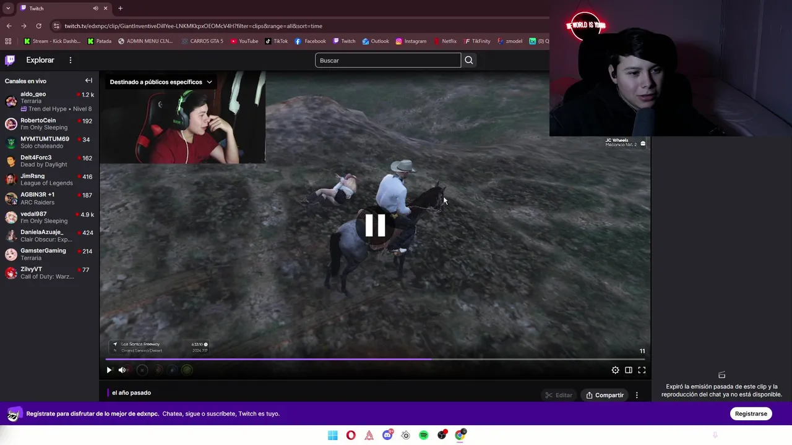Click the twitch.tv address bar URL

pyautogui.click(x=193, y=26)
